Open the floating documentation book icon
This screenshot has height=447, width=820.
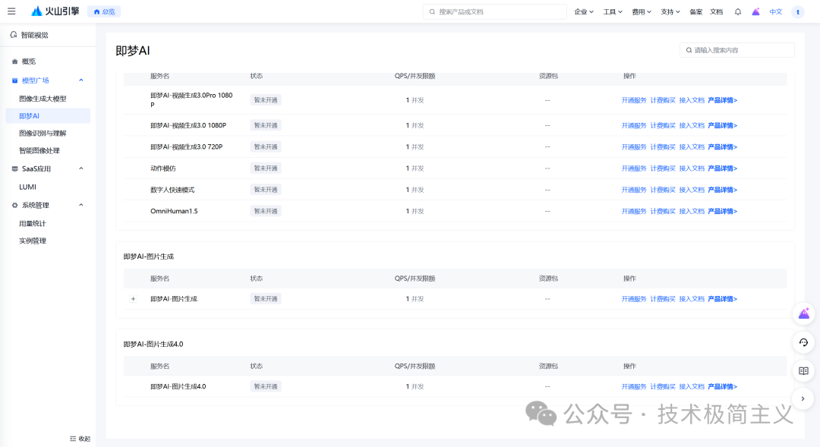coord(804,370)
